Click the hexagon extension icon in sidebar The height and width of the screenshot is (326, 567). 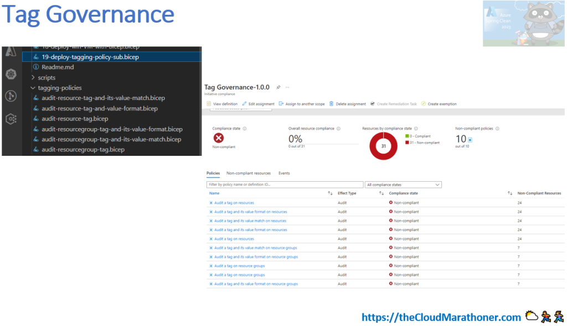point(11,119)
